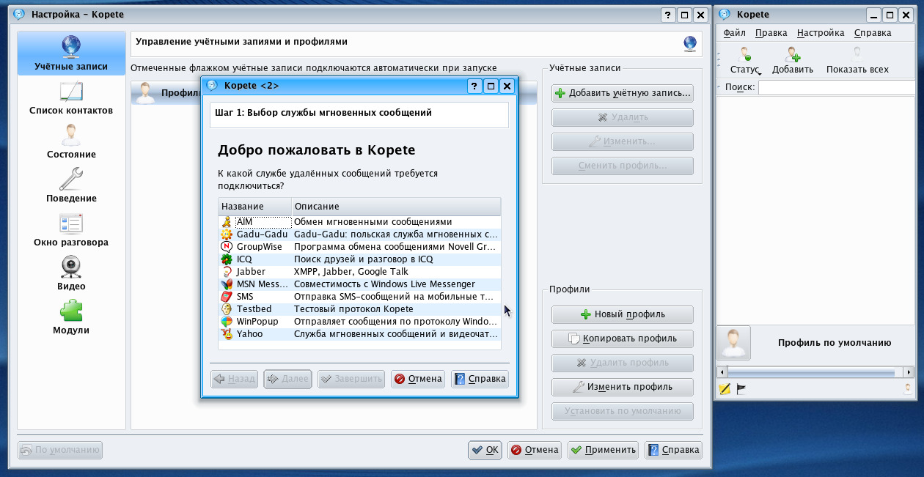This screenshot has width=924, height=477.
Task: Click OK in settings window
Action: click(x=485, y=450)
